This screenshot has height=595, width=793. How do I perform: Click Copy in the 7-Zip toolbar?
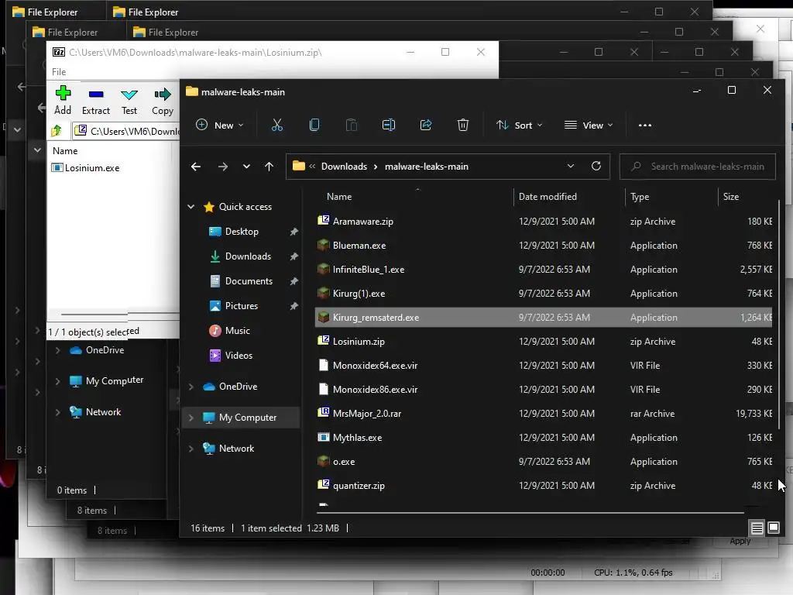point(163,100)
